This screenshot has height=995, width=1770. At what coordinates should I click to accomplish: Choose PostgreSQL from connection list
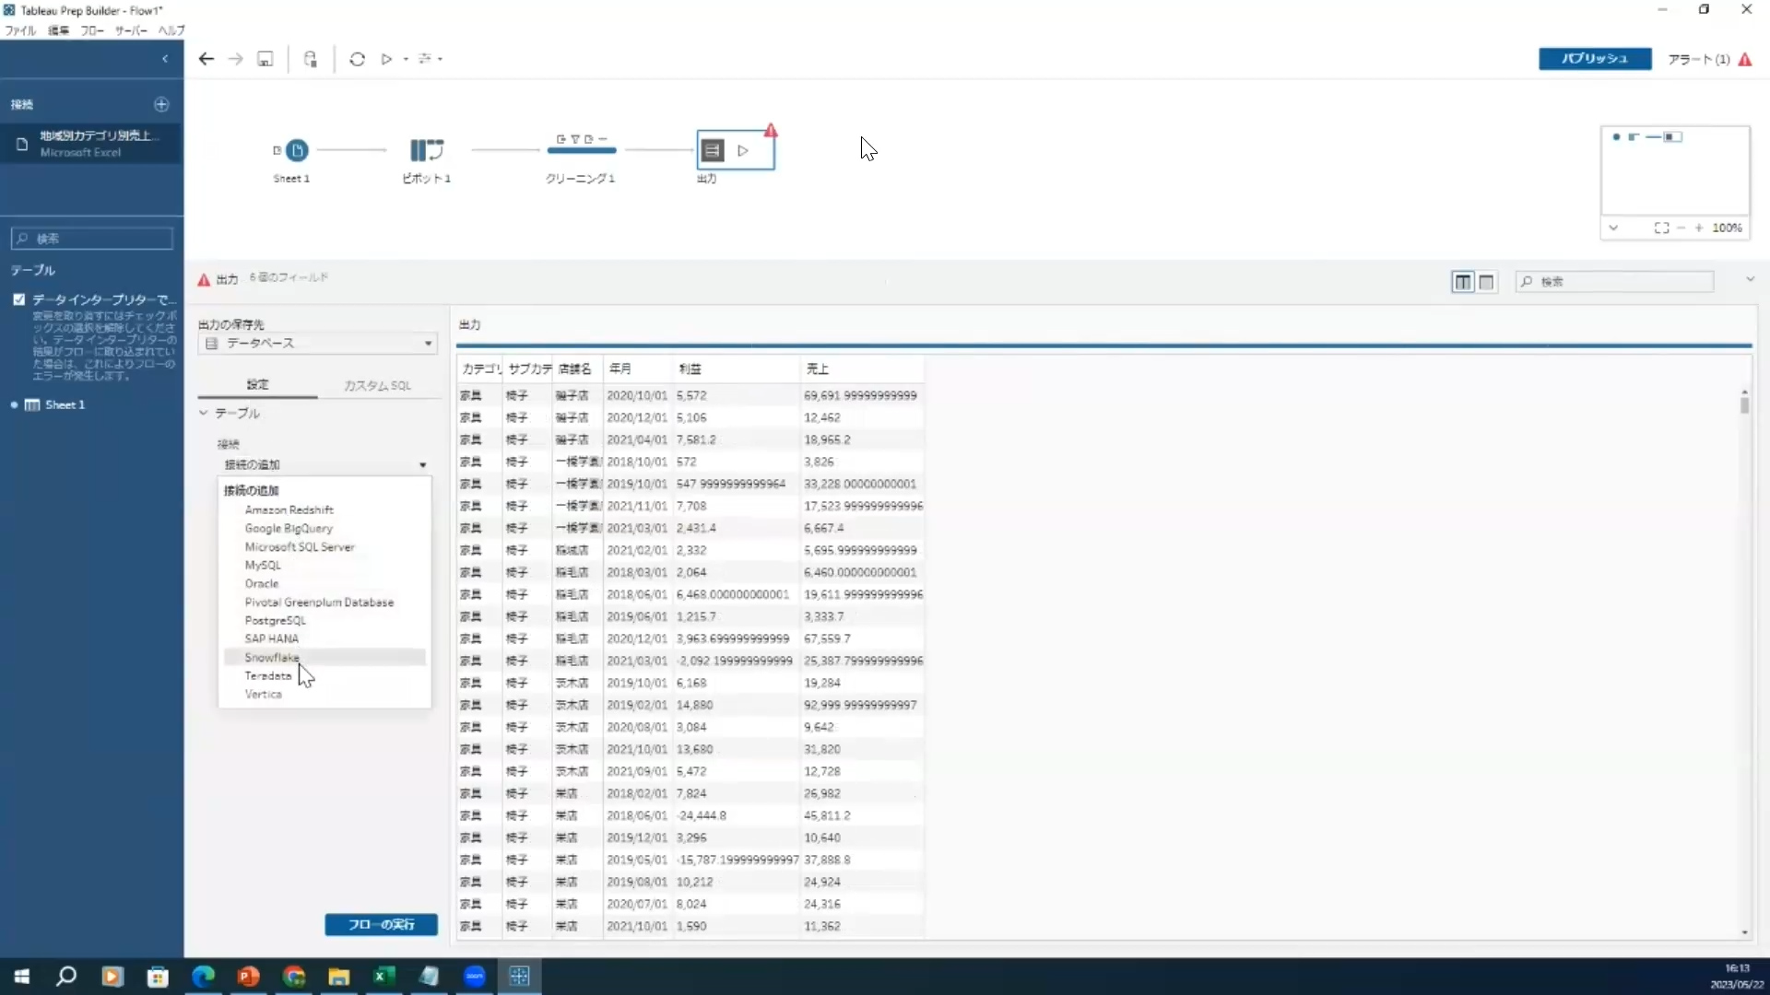[x=275, y=620]
